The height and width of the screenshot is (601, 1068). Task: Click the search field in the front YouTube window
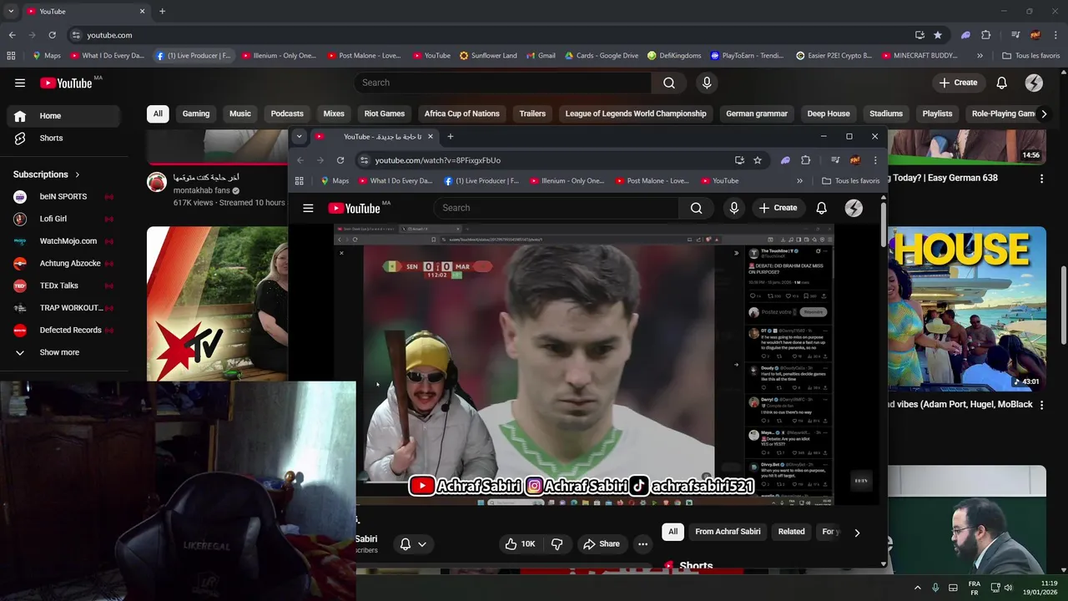pos(555,208)
